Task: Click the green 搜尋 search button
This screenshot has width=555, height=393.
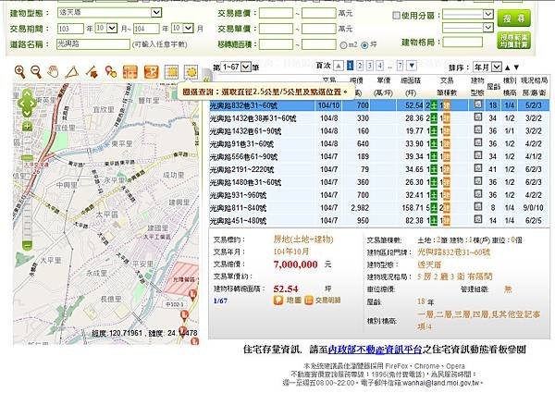Action: [x=514, y=18]
